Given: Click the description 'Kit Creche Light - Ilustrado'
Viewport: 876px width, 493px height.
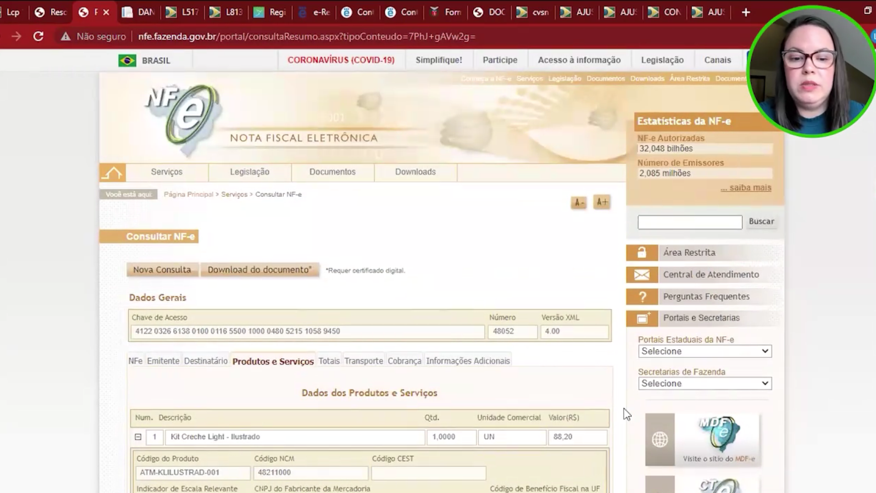Looking at the screenshot, I should [216, 437].
